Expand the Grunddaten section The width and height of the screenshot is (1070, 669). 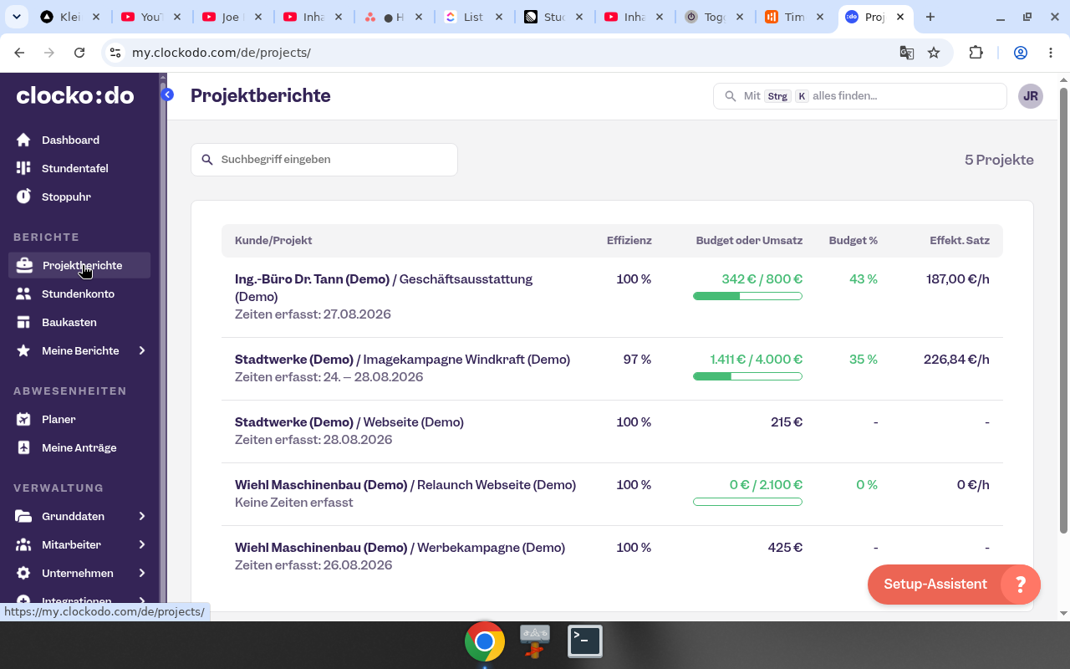(142, 516)
